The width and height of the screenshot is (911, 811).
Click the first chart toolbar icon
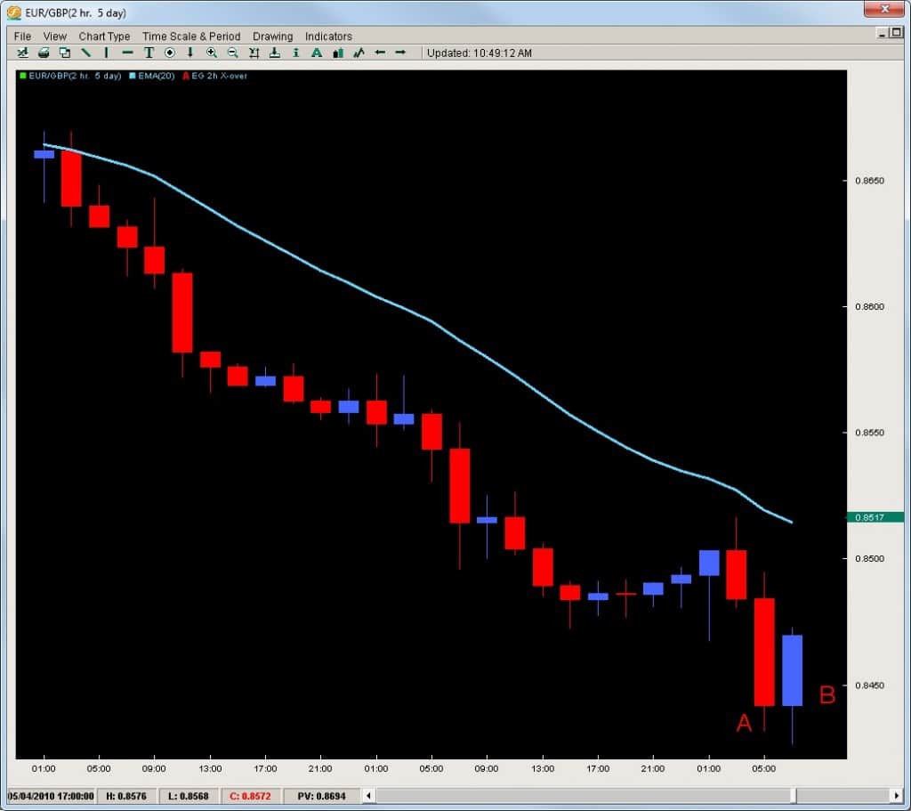pos(22,53)
